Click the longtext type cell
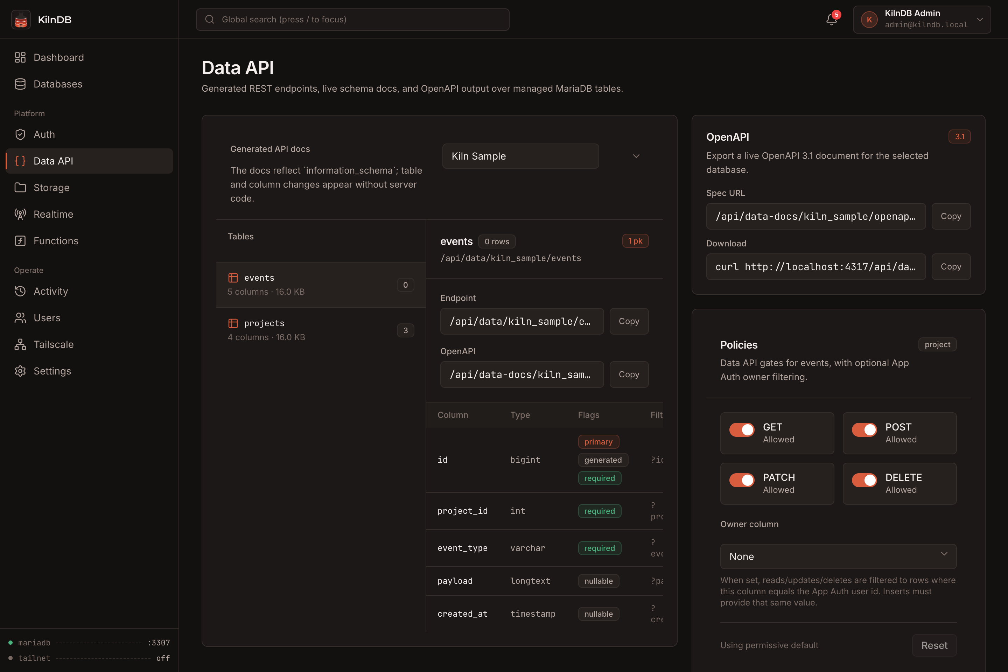This screenshot has height=672, width=1008. point(530,581)
